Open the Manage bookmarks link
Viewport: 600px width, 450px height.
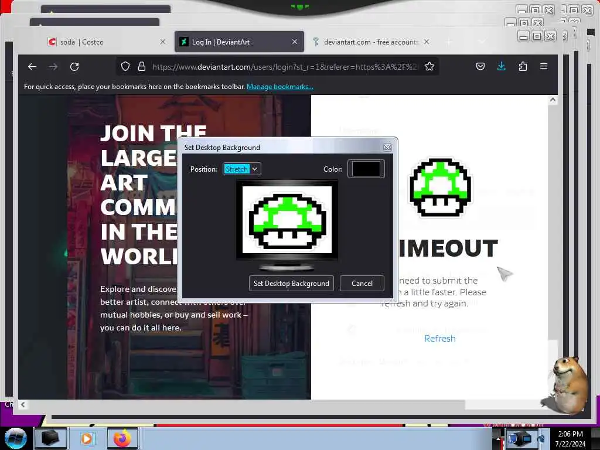coord(279,87)
